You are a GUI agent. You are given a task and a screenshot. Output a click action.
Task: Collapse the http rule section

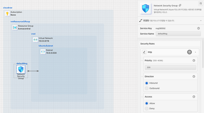196,52
